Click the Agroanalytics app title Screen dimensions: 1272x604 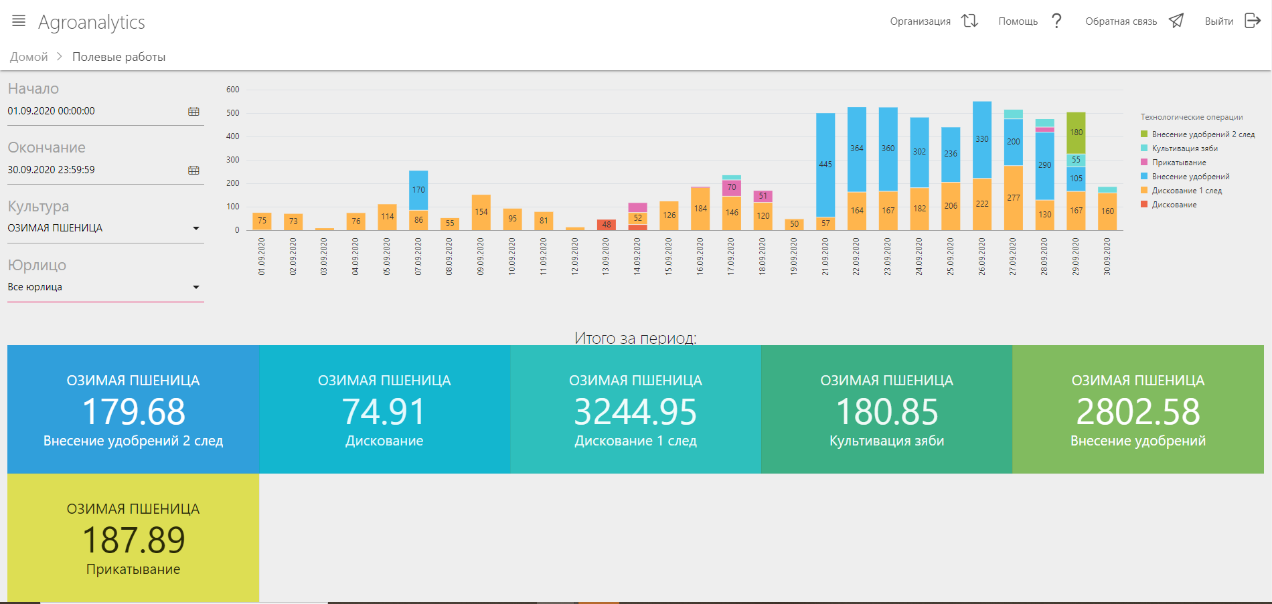click(92, 22)
